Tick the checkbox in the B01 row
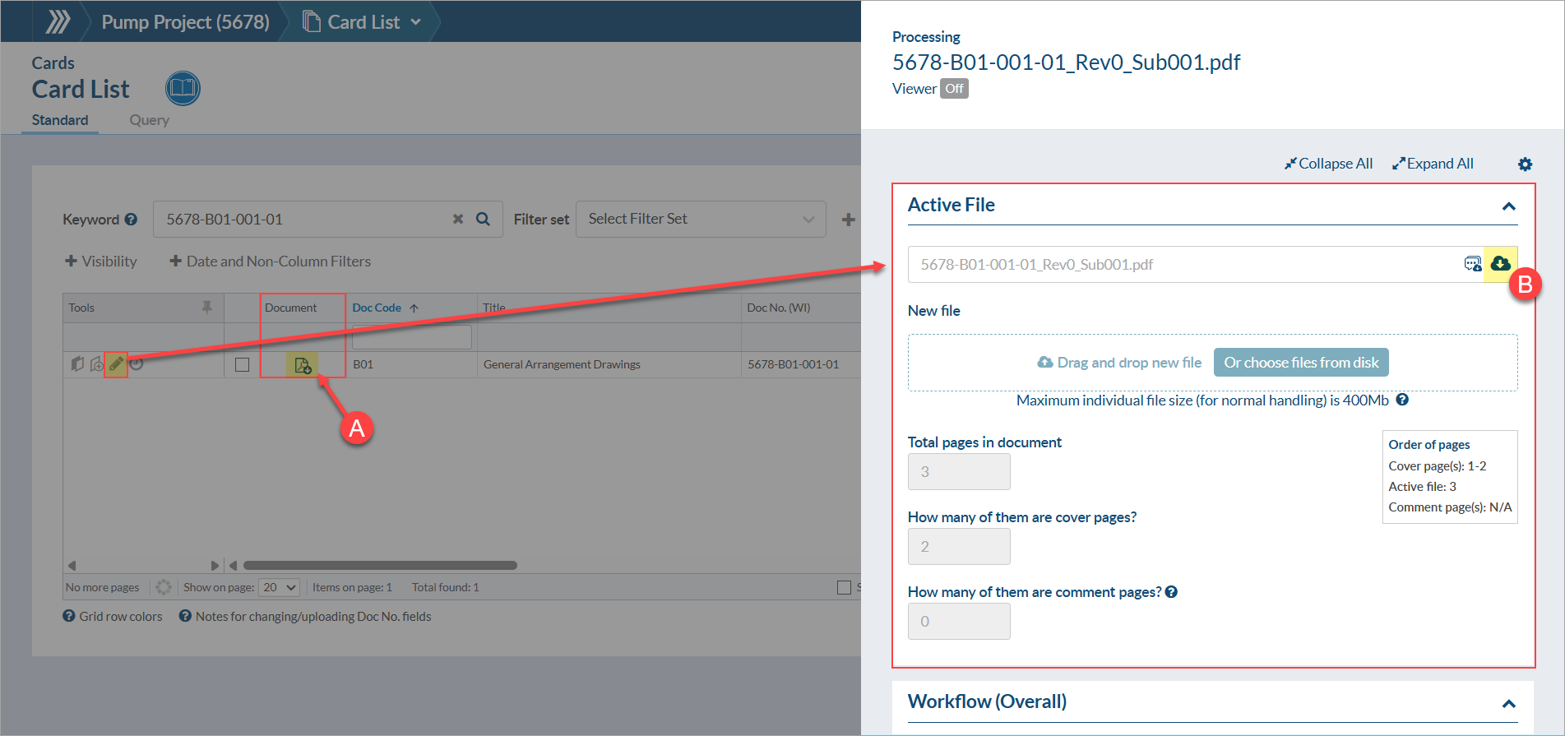Viewport: 1565px width, 736px height. pos(242,364)
